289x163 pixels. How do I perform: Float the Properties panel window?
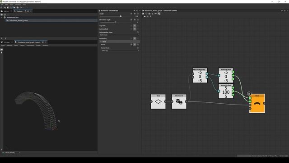(x=137, y=11)
